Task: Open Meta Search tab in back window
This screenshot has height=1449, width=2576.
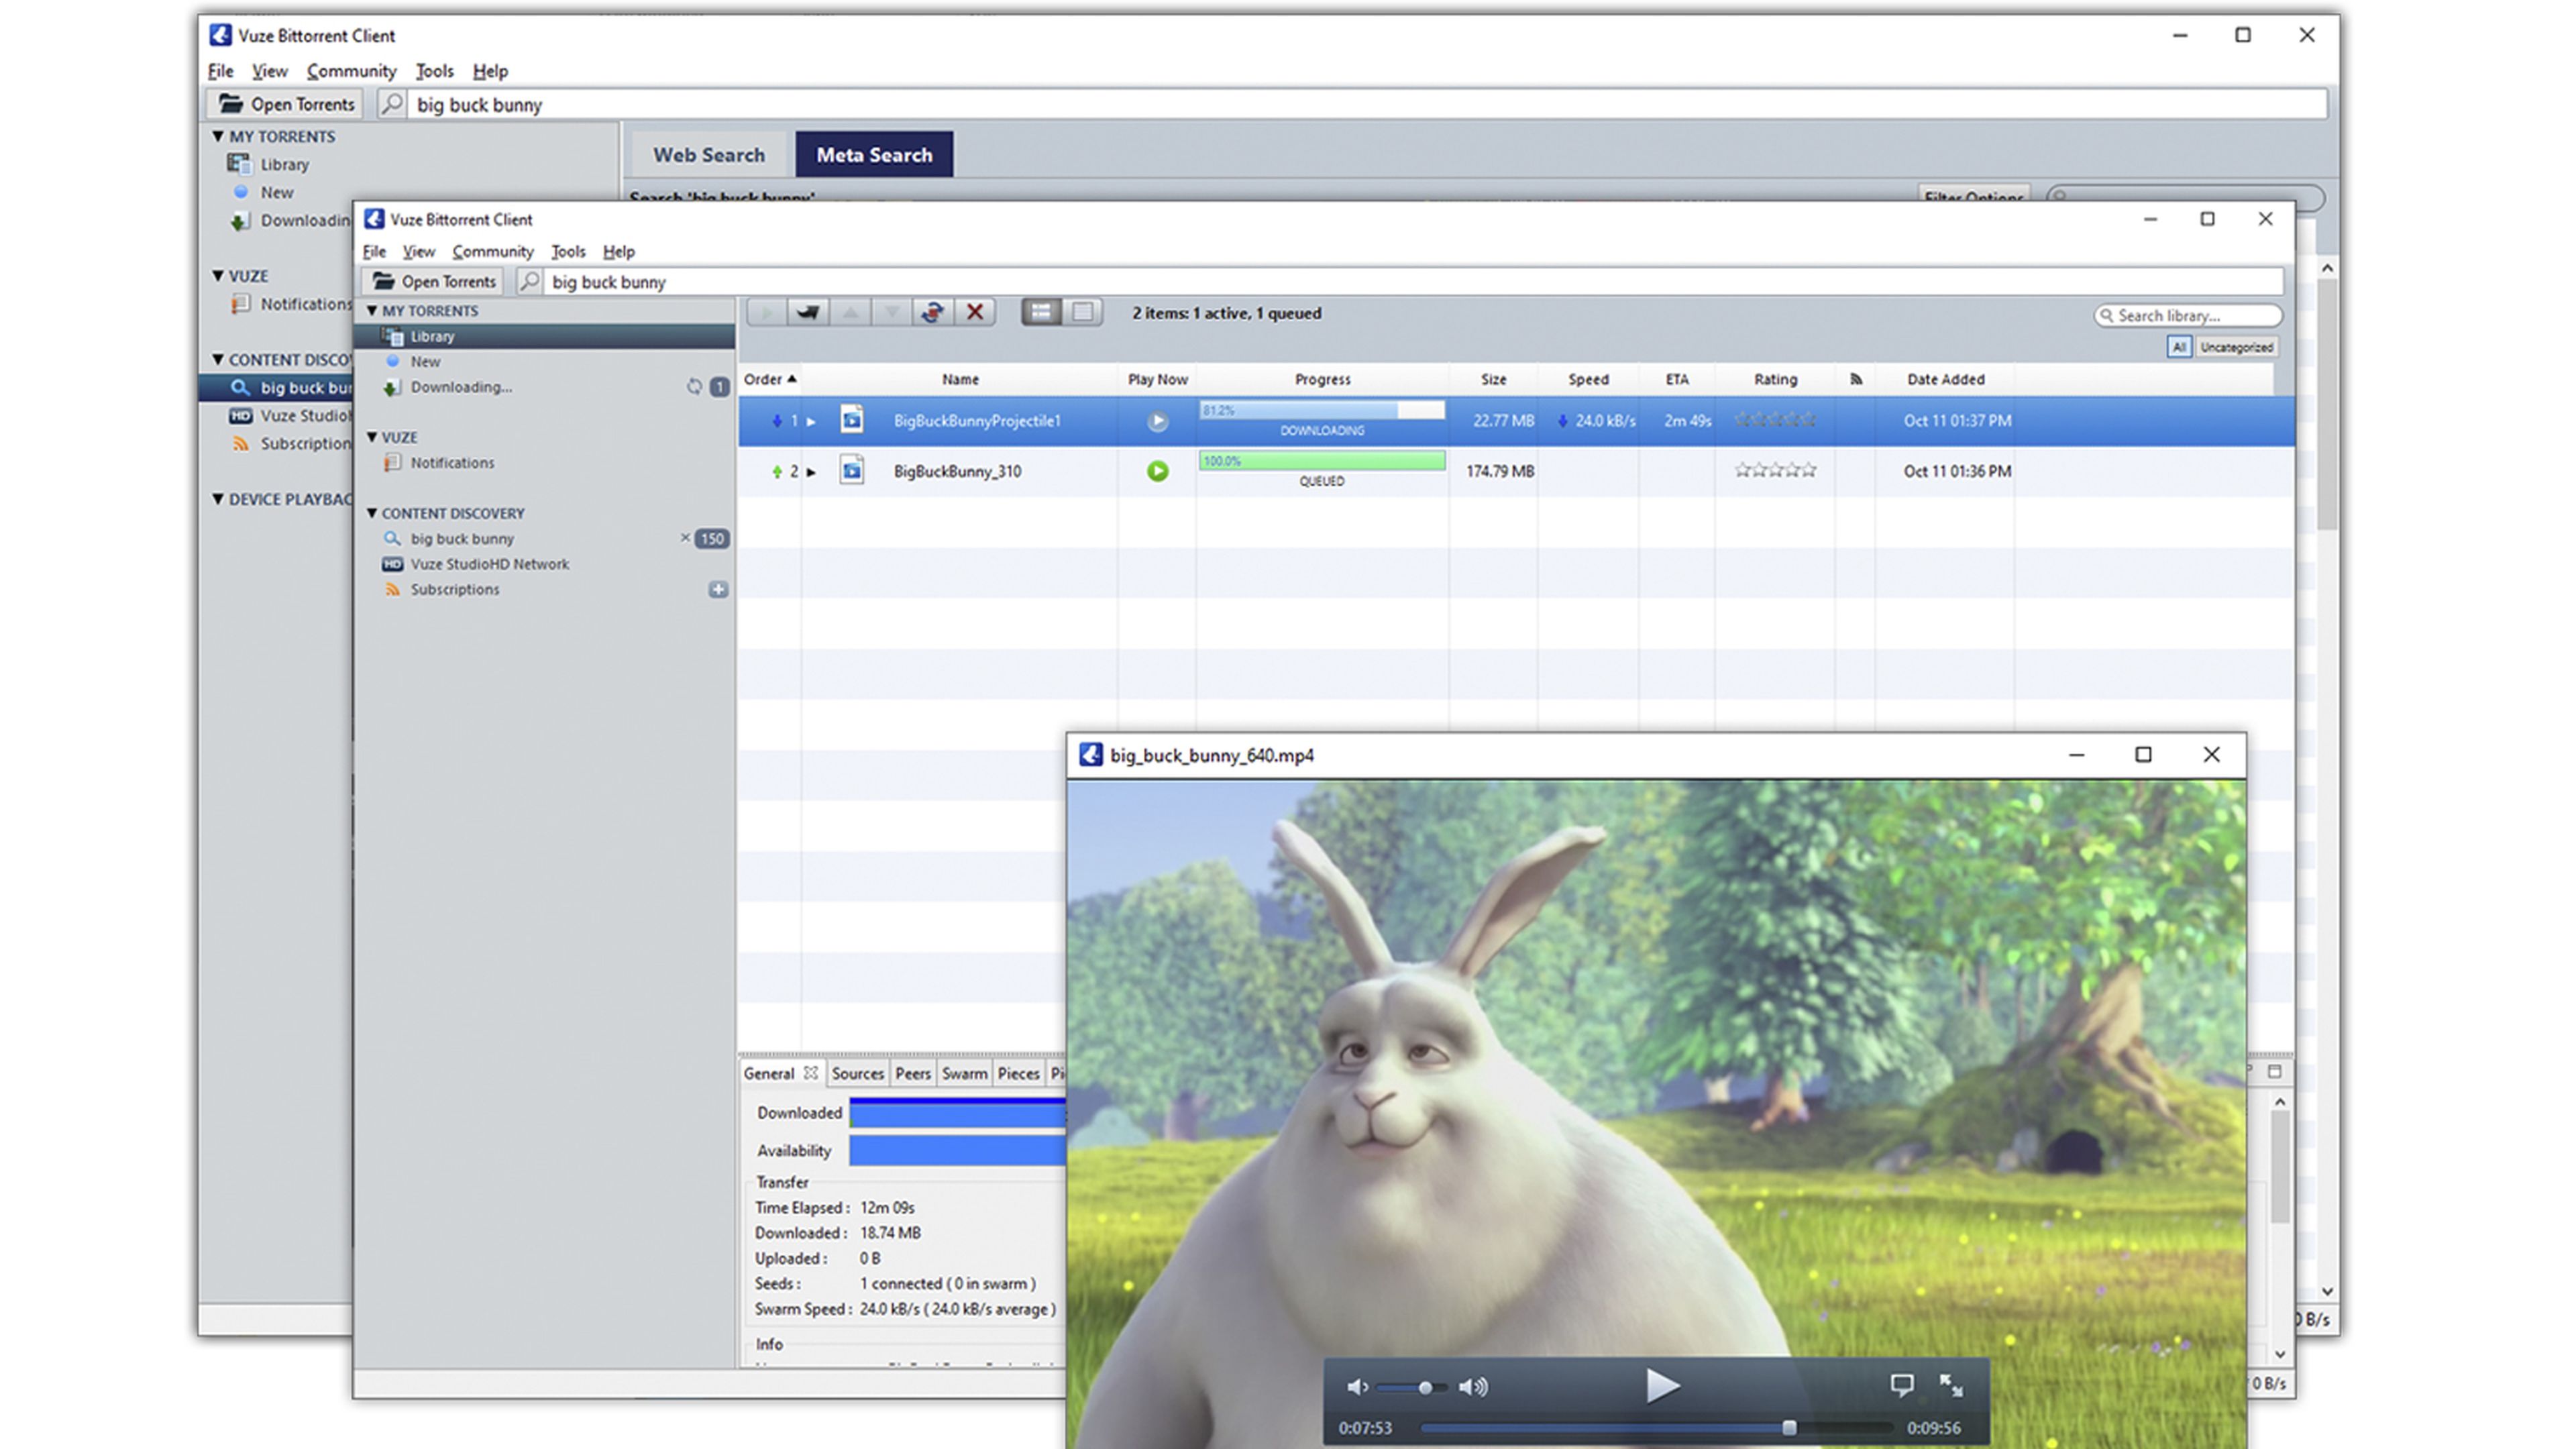Action: pyautogui.click(x=874, y=155)
